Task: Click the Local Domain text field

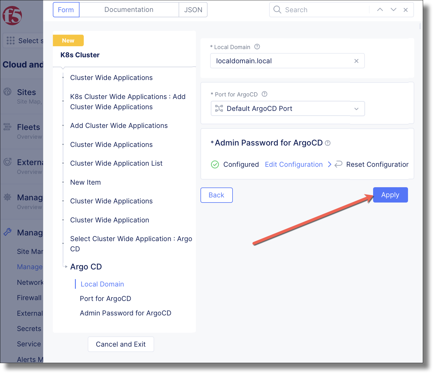Action: point(287,61)
